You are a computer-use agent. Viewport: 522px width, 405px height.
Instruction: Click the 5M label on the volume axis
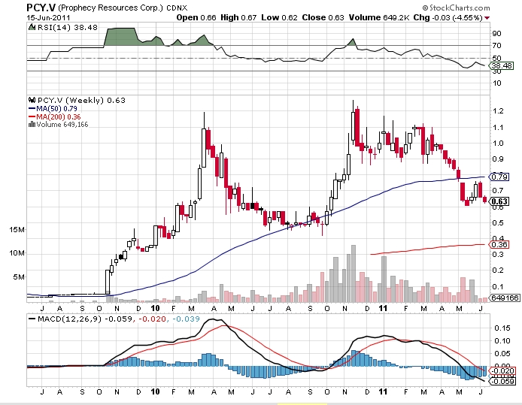(19, 277)
